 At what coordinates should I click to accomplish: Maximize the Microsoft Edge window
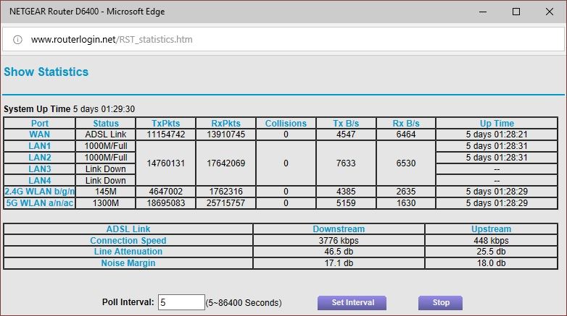point(516,12)
